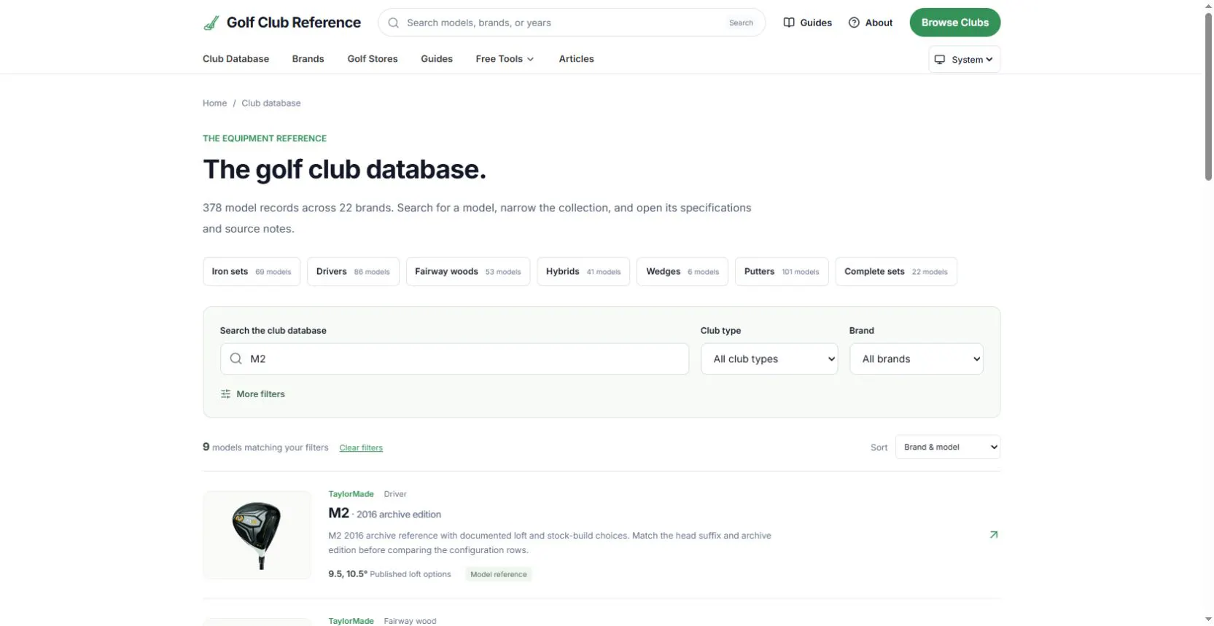Open the System theme dropdown
1214x626 pixels.
(x=964, y=60)
